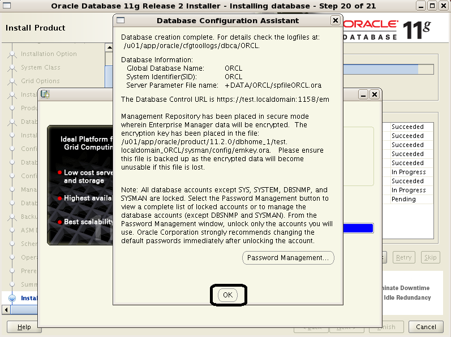Close the background progress dialog
This screenshot has width=451, height=337.
point(374,94)
